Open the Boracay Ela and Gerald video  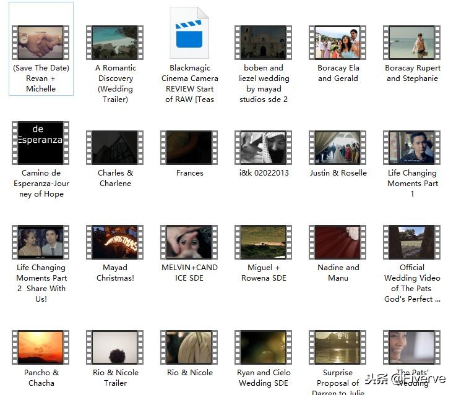pyautogui.click(x=338, y=43)
